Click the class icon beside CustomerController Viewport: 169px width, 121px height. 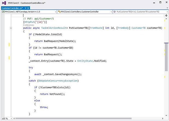59,12
